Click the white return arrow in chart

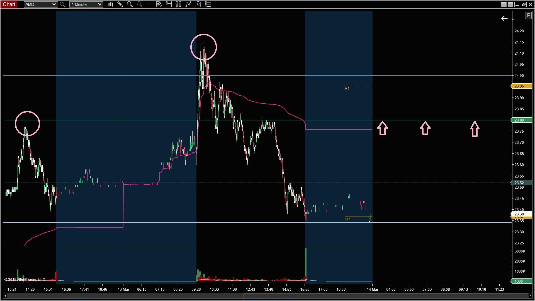coord(504,19)
